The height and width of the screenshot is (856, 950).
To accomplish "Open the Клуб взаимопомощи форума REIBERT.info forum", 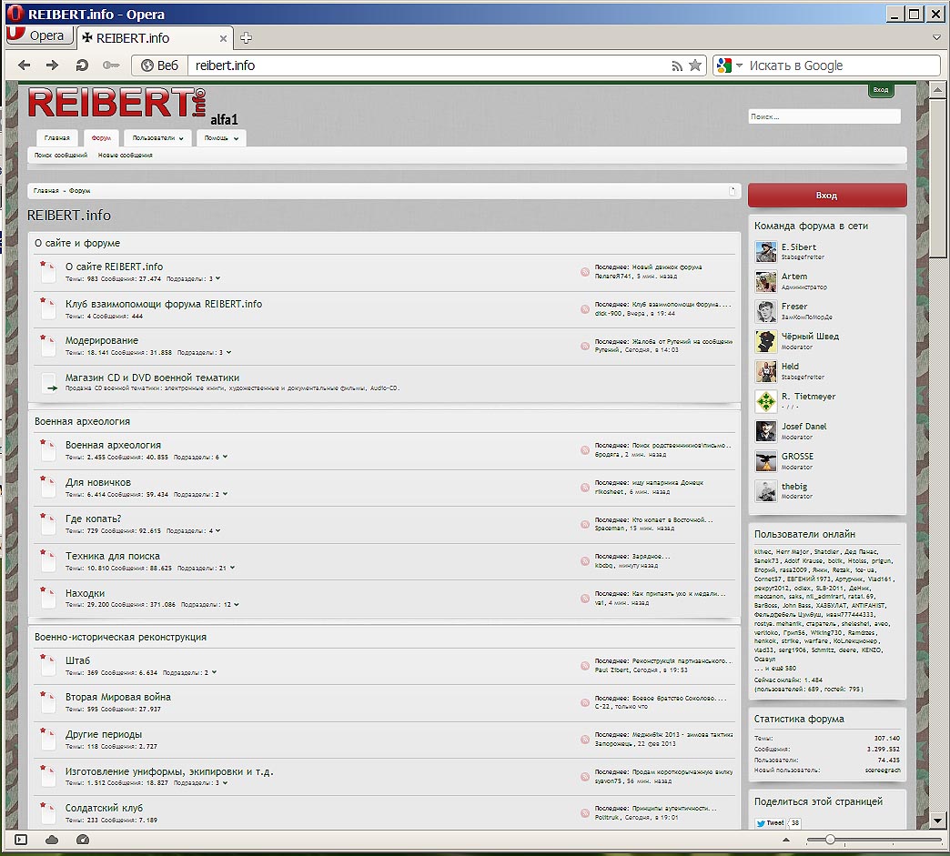I will (164, 304).
